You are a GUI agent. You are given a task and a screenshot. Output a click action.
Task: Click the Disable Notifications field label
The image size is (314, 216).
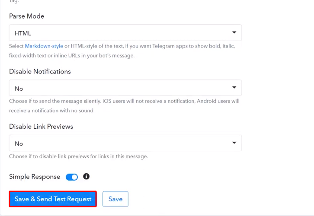[x=40, y=71]
